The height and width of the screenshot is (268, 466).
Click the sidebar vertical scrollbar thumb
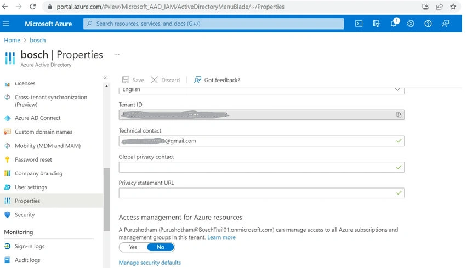tap(107, 199)
